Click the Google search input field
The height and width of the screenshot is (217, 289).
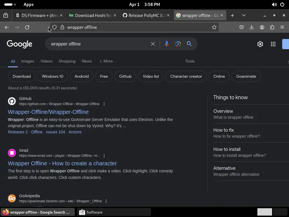tap(100, 44)
